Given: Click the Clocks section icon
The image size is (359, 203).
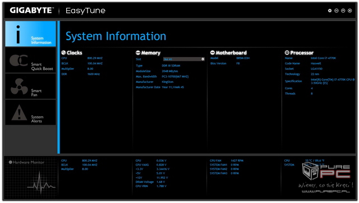Looking at the screenshot, I should point(63,53).
